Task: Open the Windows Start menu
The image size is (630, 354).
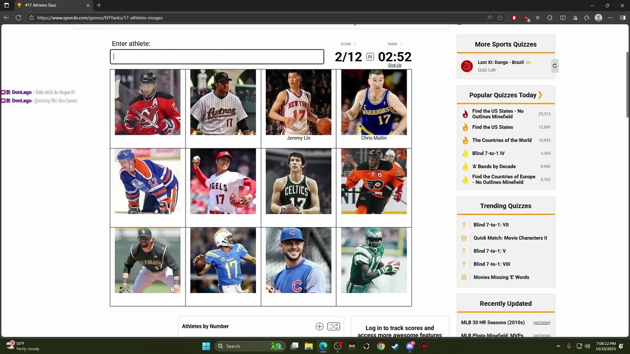Action: 206,346
